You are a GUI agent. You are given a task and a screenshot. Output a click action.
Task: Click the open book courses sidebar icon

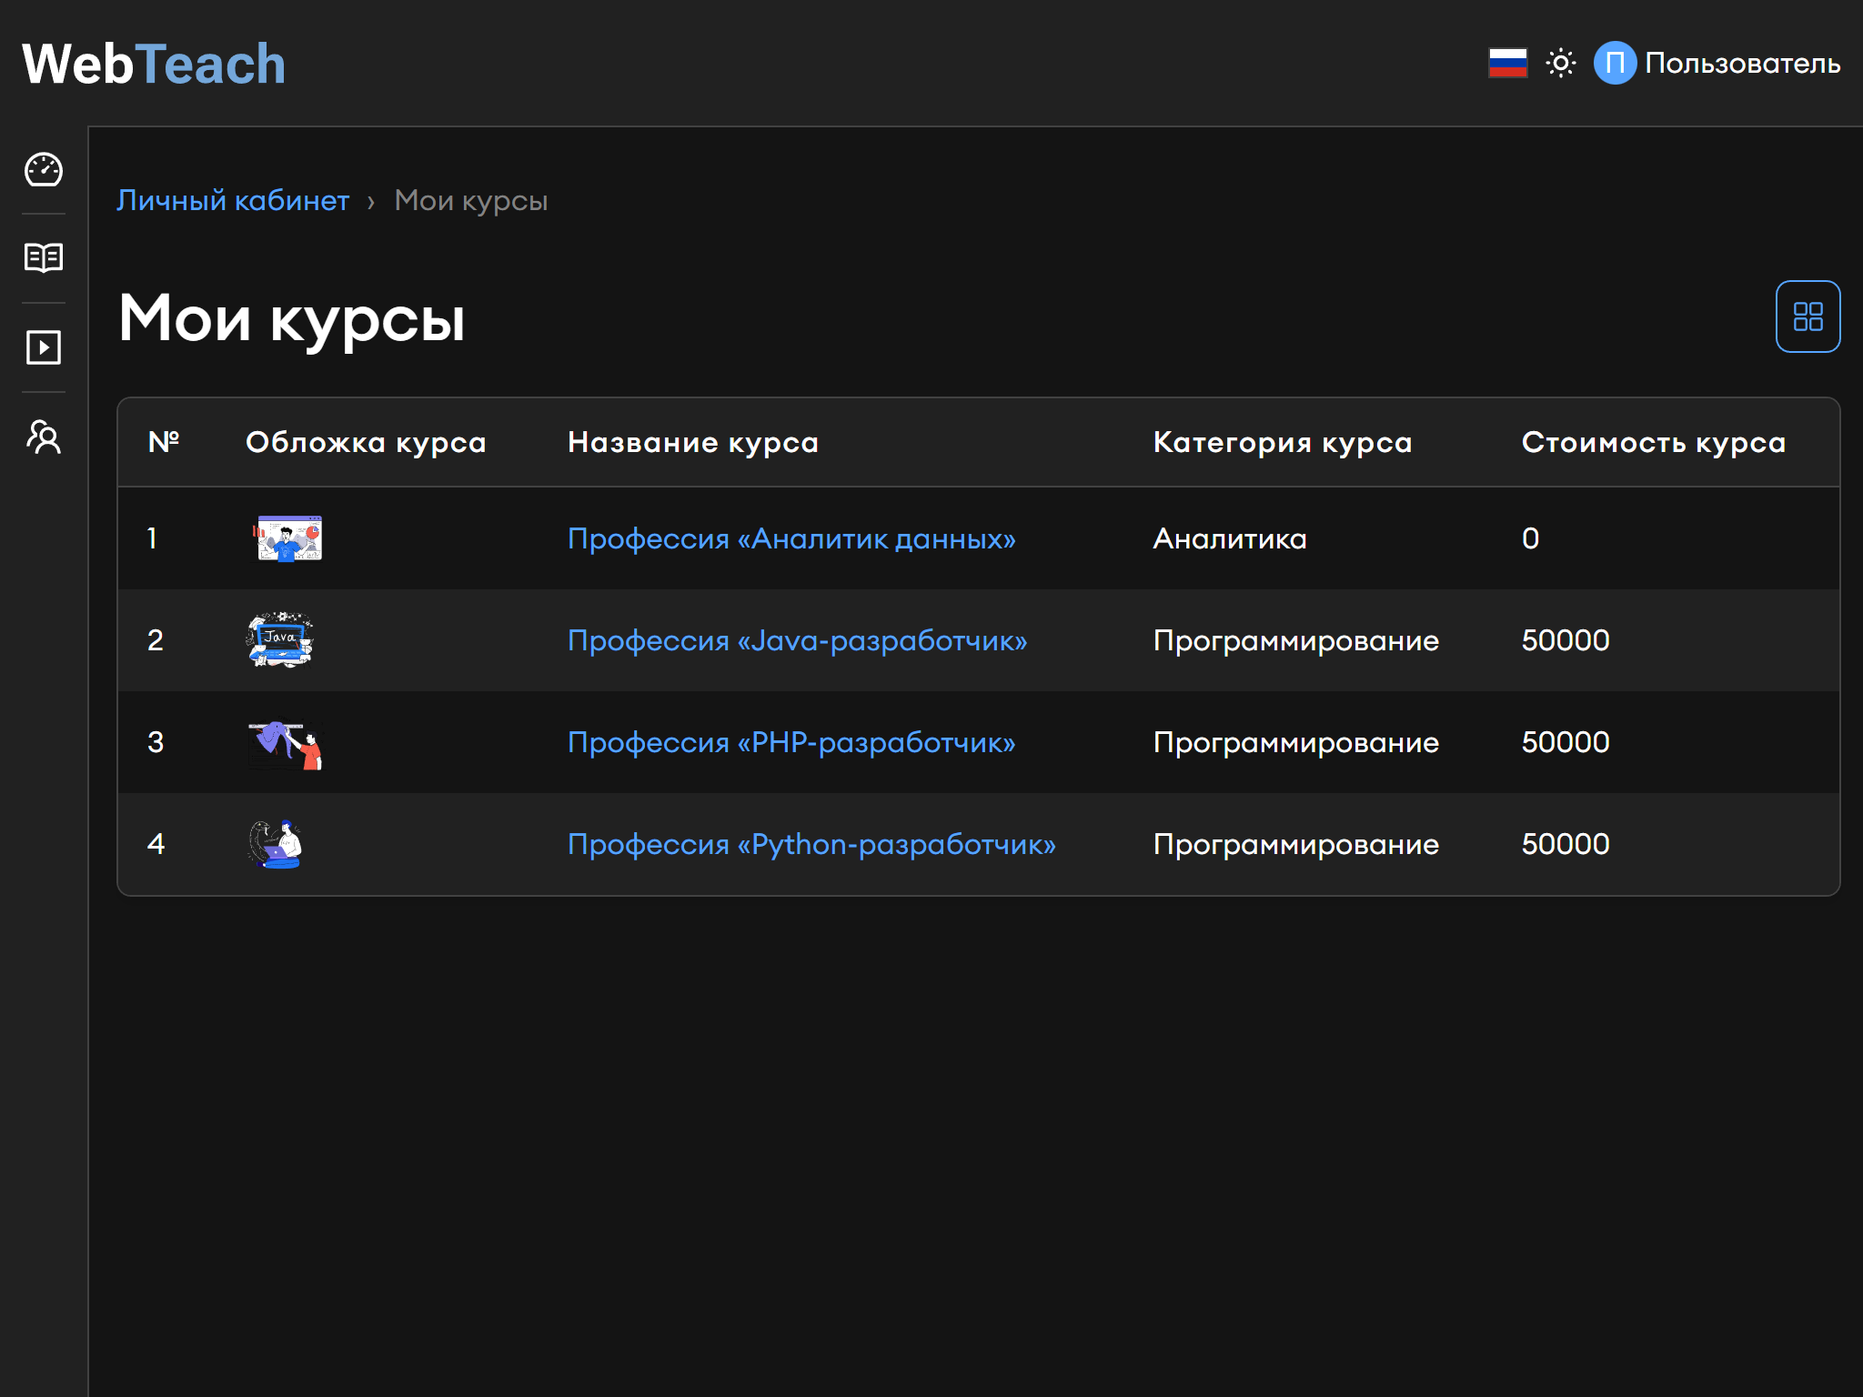(43, 258)
